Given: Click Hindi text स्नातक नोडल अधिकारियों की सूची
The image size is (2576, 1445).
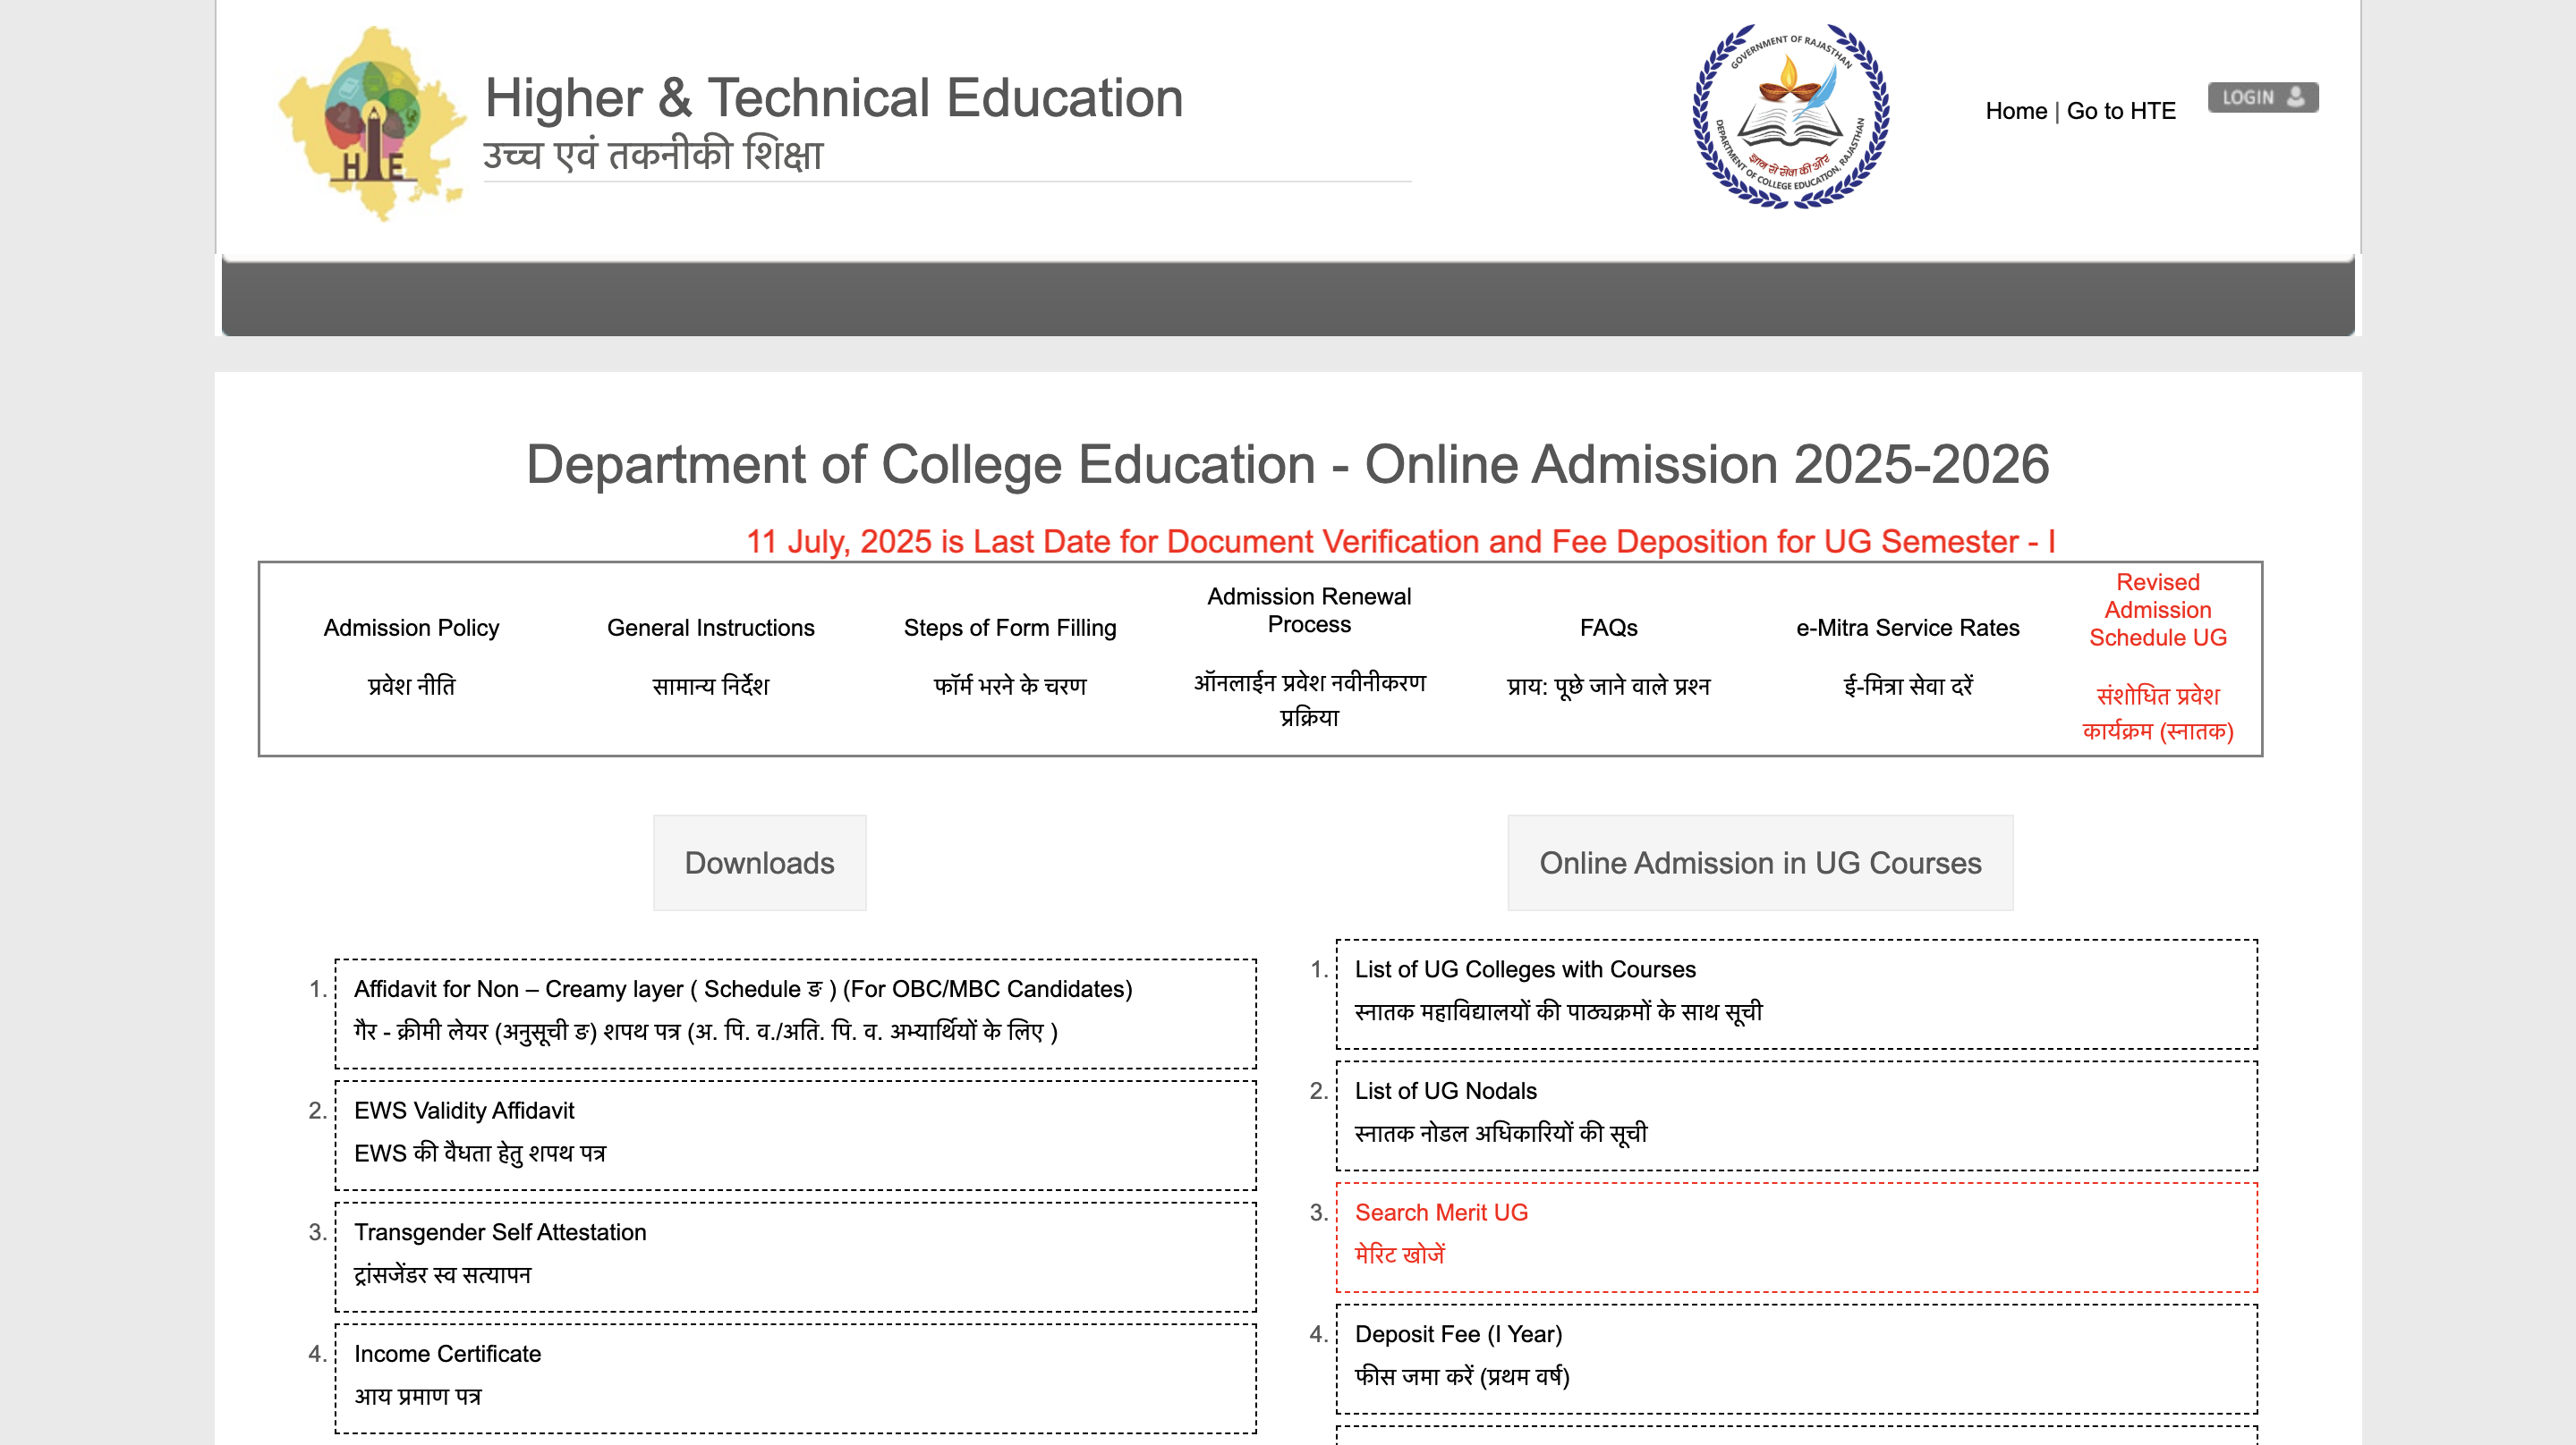Looking at the screenshot, I should pos(1501,1133).
